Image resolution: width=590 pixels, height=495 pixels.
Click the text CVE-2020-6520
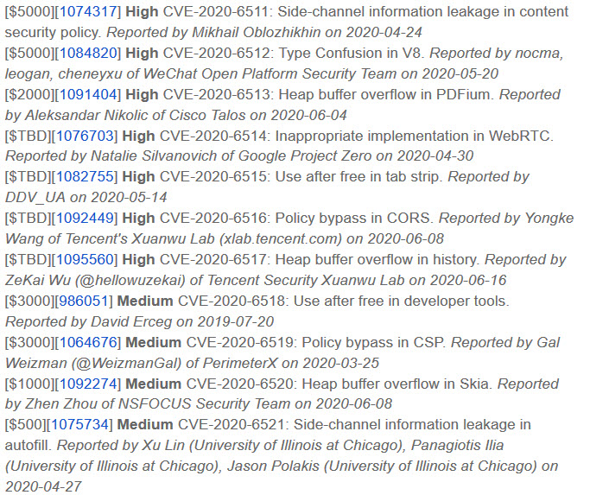pyautogui.click(x=240, y=384)
